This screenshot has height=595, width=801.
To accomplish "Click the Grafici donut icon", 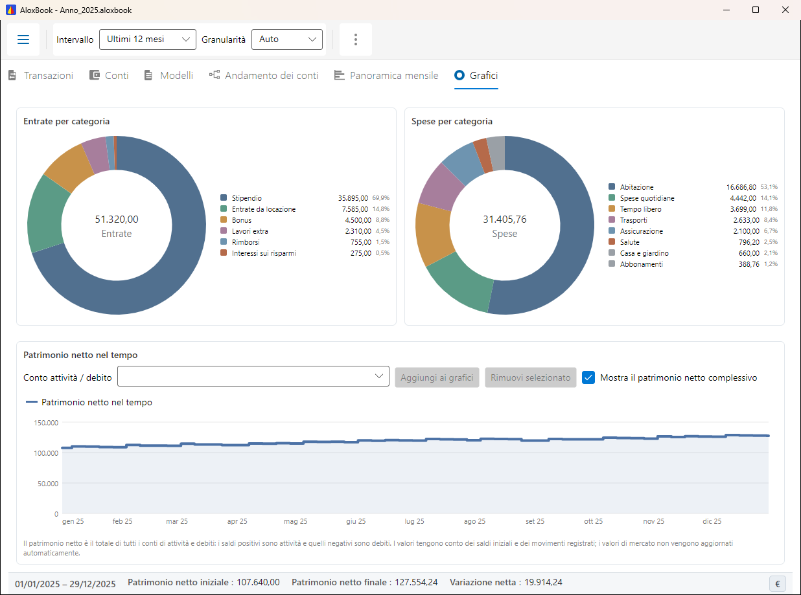I will point(459,75).
